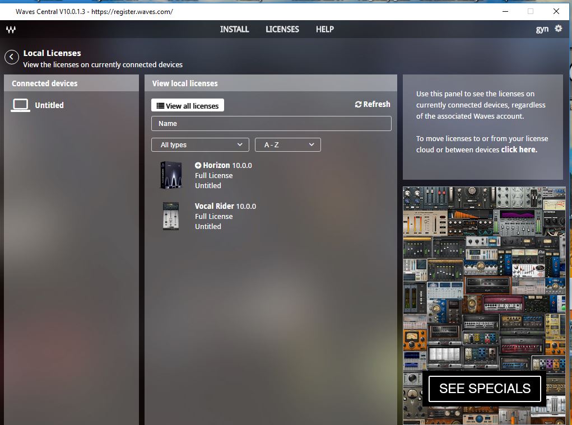Click the back arrow beside Local Licenses
572x425 pixels.
coord(11,57)
